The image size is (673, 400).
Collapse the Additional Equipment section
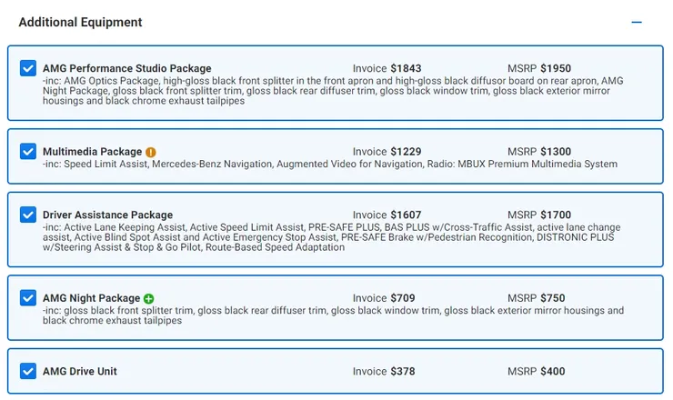pyautogui.click(x=637, y=22)
